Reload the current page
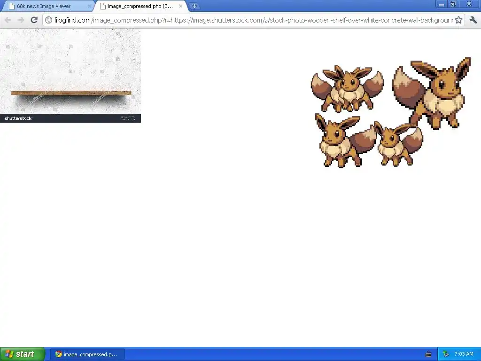 tap(34, 20)
